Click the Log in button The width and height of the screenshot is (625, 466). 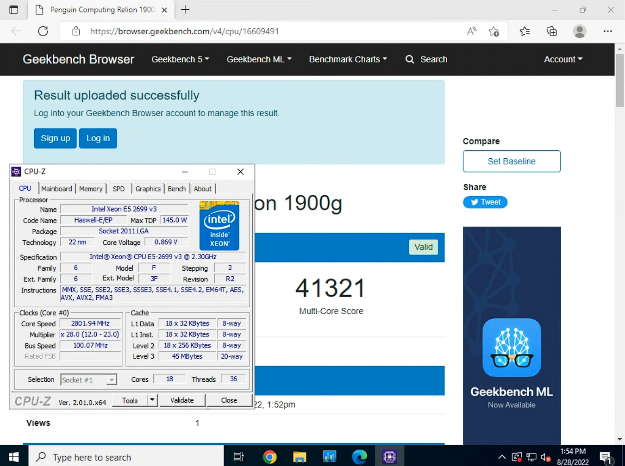click(98, 138)
